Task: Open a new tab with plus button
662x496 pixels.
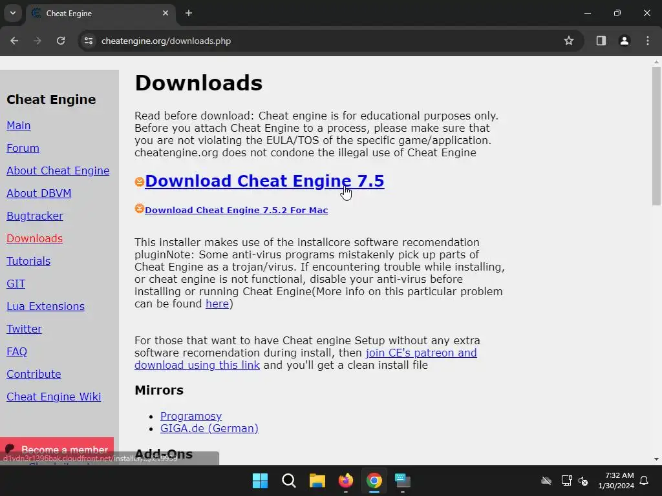Action: pos(189,13)
